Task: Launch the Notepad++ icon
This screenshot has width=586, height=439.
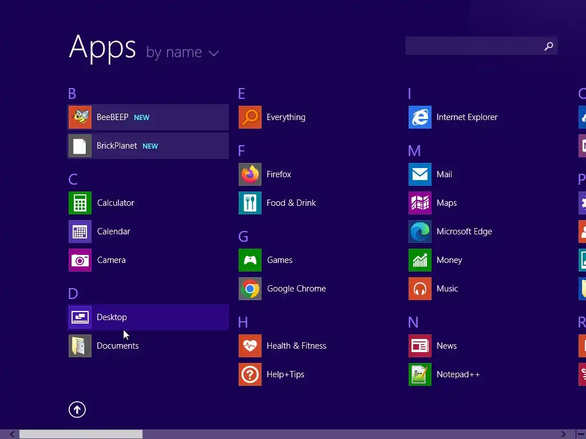Action: [420, 374]
